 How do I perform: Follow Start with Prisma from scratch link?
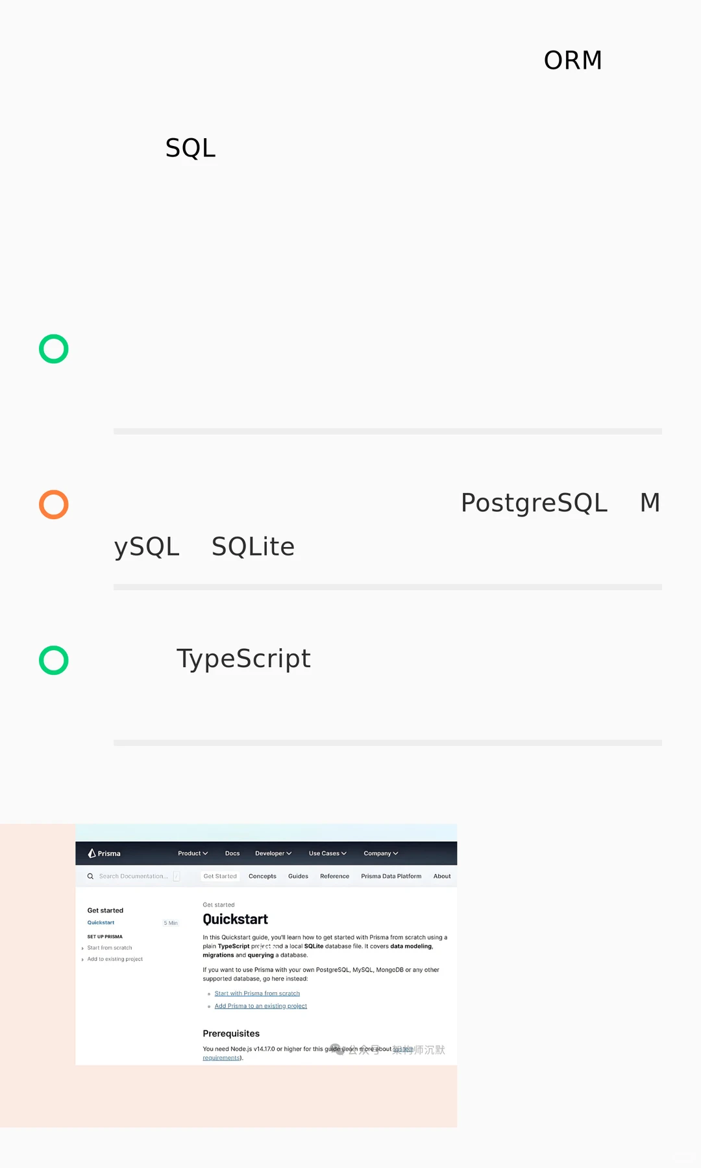[257, 993]
